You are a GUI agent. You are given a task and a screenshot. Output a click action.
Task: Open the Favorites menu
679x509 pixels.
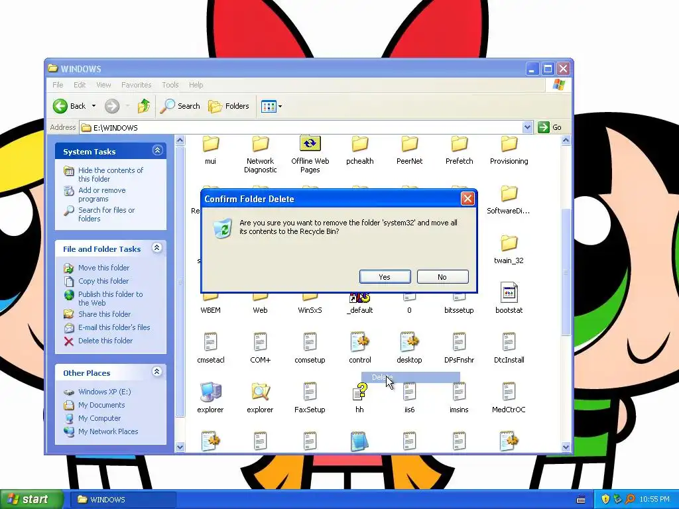coord(137,85)
